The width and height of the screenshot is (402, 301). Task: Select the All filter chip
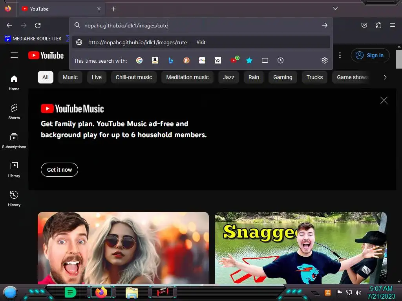(x=46, y=77)
